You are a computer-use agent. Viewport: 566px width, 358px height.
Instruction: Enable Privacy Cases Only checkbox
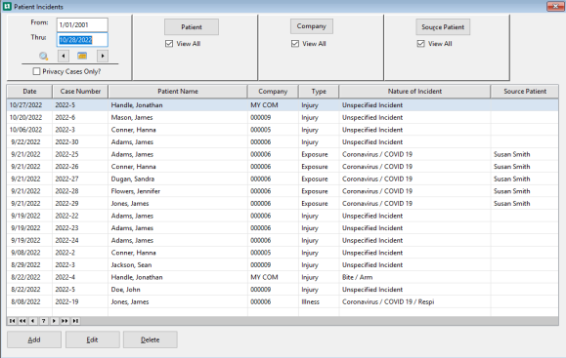click(x=36, y=71)
